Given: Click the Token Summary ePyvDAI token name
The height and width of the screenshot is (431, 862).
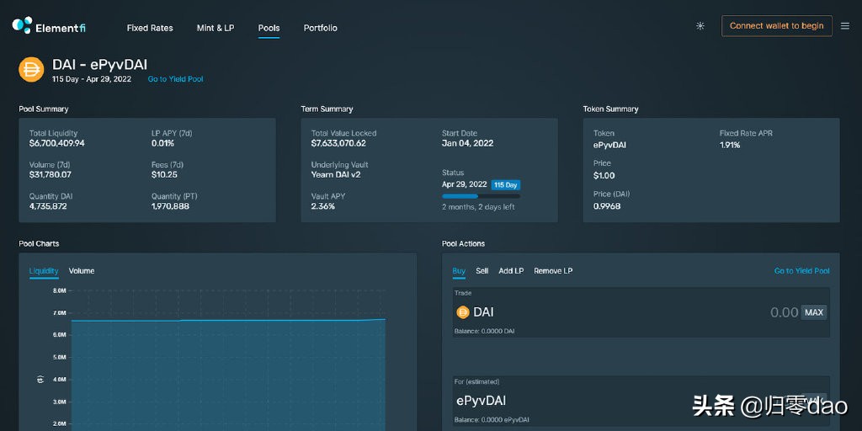Looking at the screenshot, I should pyautogui.click(x=609, y=146).
